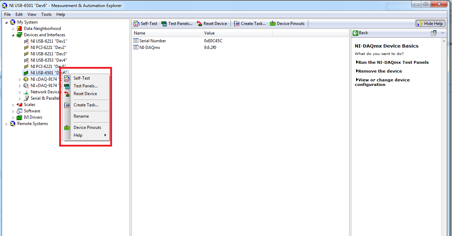Click the Remote Systems icon
The height and width of the screenshot is (236, 452).
tap(13, 124)
